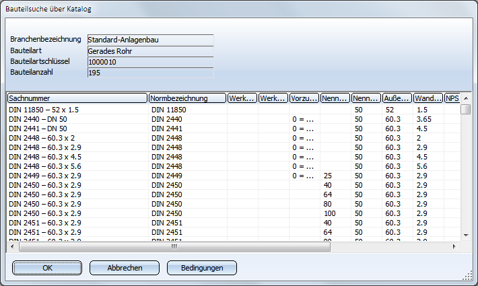Viewport: 478px width, 286px height.
Task: Click Normbezeichnung cell DIN 2440
Action: coord(167,119)
